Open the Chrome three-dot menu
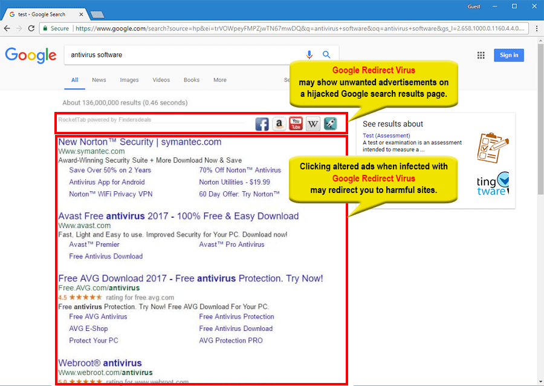Viewport: 544px width, 386px height. coord(536,28)
